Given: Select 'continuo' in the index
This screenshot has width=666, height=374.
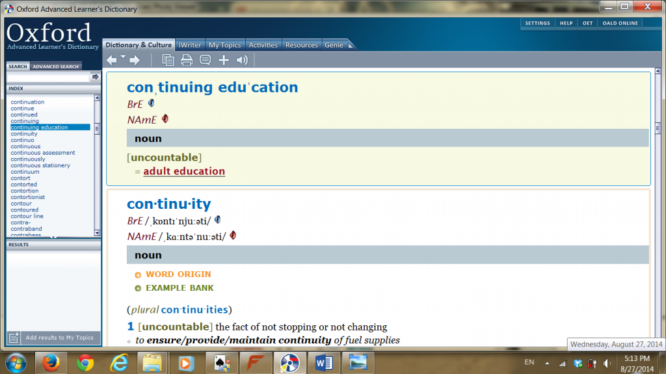Looking at the screenshot, I should click(23, 140).
